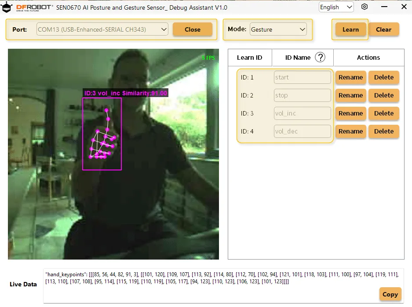The image size is (412, 307).
Task: Open the English language dropdown
Action: coord(336,7)
